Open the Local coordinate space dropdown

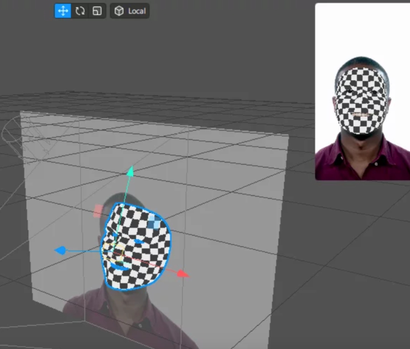point(130,11)
